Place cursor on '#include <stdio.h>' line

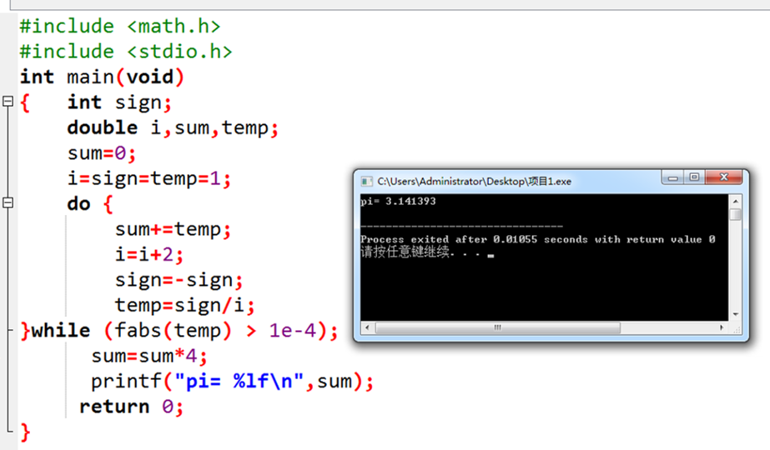point(126,52)
